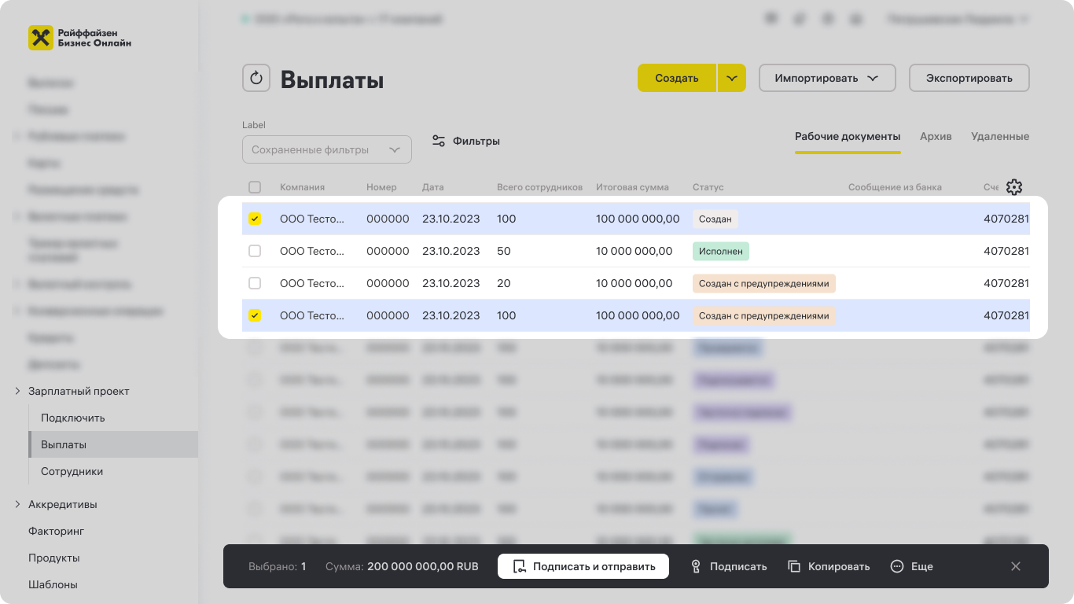The height and width of the screenshot is (604, 1074).
Task: Open the Импортировать dropdown
Action: coord(827,78)
